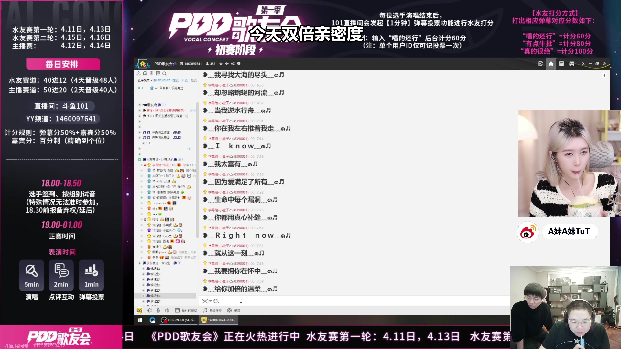621x349 pixels.
Task: Click the 控麦 link
Action: pyautogui.click(x=176, y=80)
